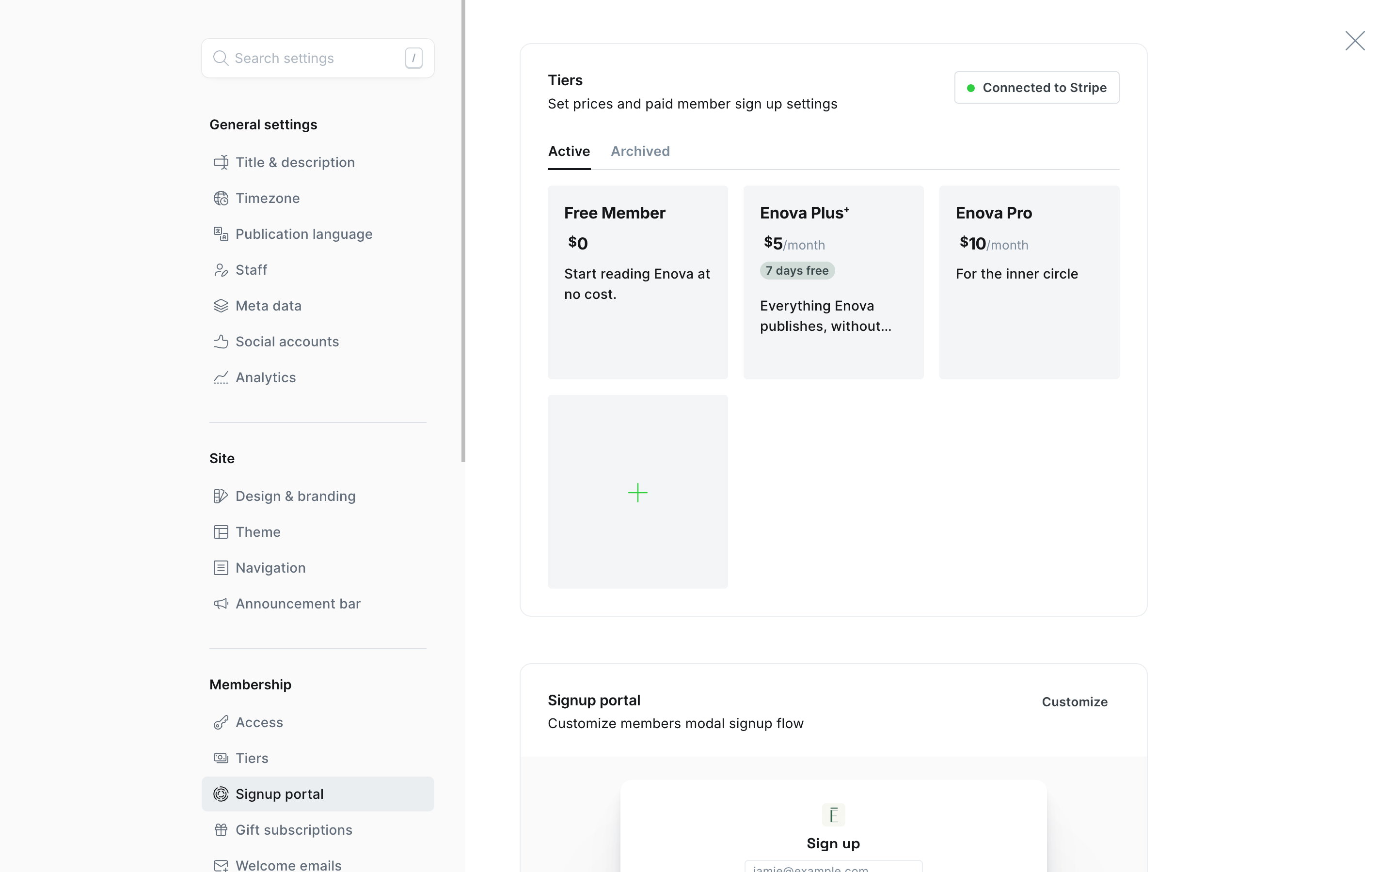Viewport: 1396px width, 872px height.
Task: Open Meta data settings
Action: coord(318,306)
